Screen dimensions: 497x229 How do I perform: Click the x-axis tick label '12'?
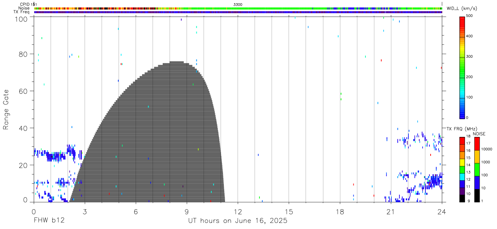[x=238, y=212]
